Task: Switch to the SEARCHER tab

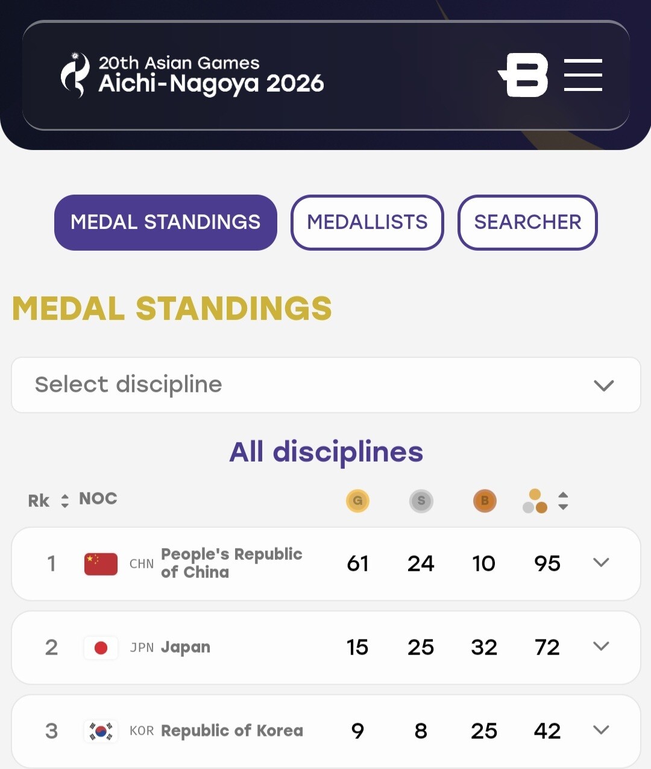Action: [x=527, y=222]
